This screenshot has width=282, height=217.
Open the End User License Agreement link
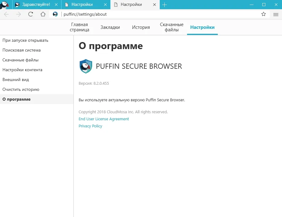pos(104,119)
